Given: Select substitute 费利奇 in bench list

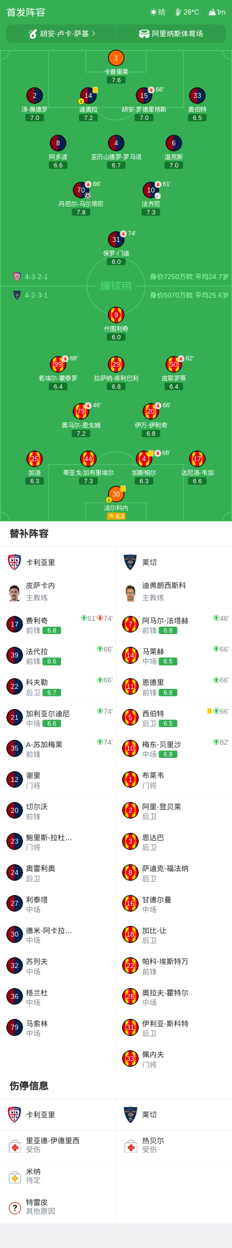Looking at the screenshot, I should tap(58, 624).
